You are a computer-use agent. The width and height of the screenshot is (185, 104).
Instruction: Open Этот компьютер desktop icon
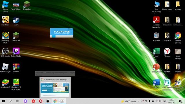(x=156, y=7)
